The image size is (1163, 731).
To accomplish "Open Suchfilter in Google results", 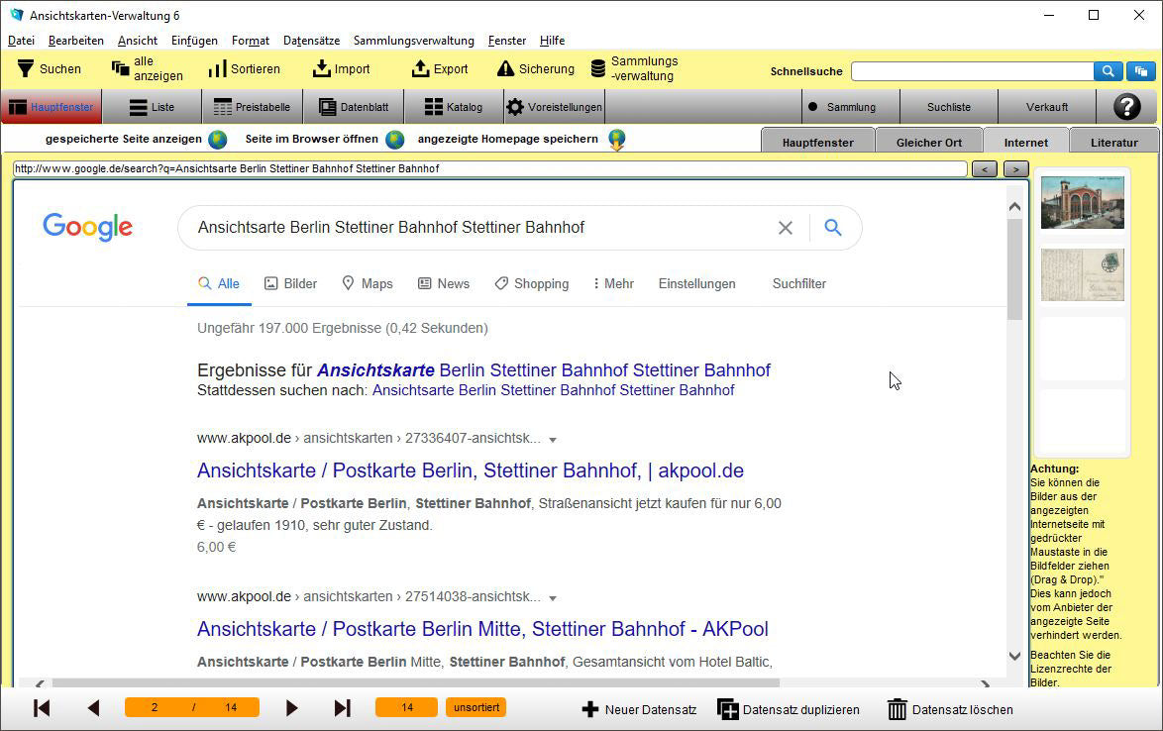I will [798, 283].
